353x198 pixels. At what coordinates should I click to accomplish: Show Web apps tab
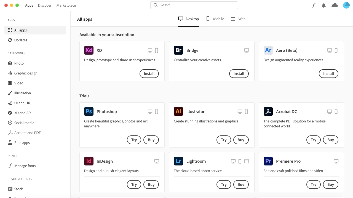(238, 19)
